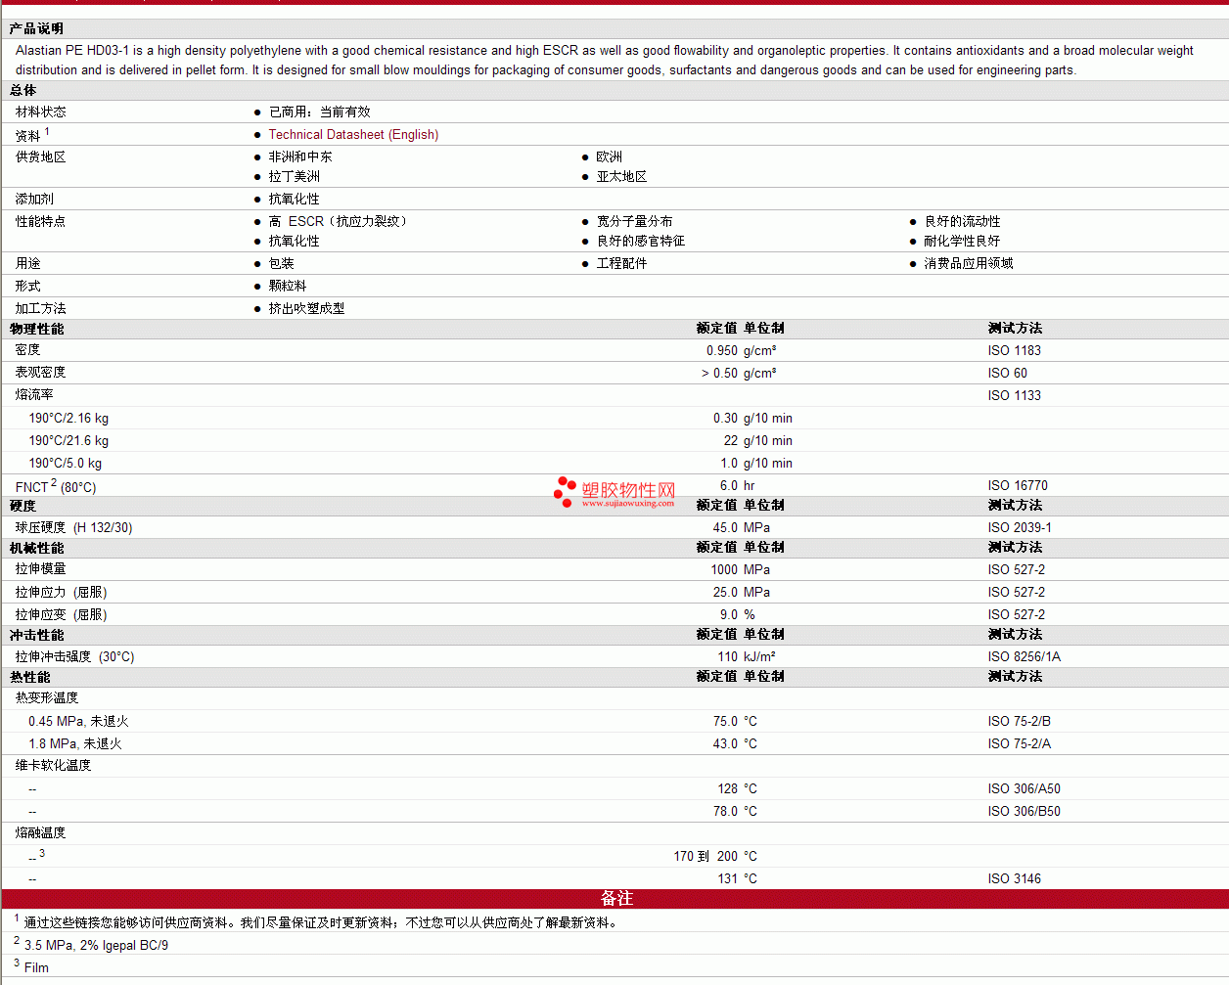
Task: Select the 熔融温度 row label
Action: click(41, 833)
